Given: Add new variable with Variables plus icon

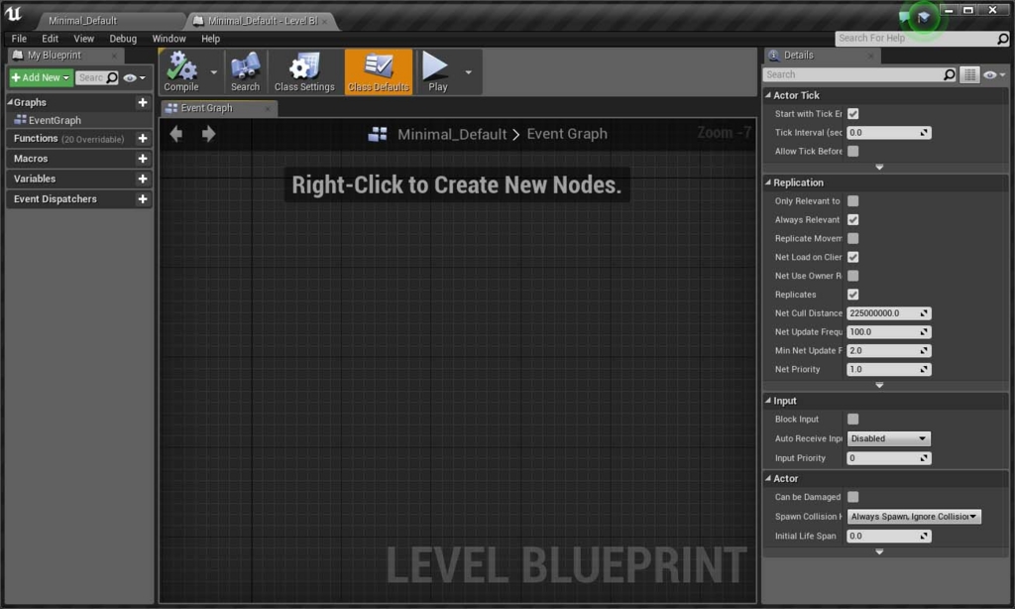Looking at the screenshot, I should point(143,179).
